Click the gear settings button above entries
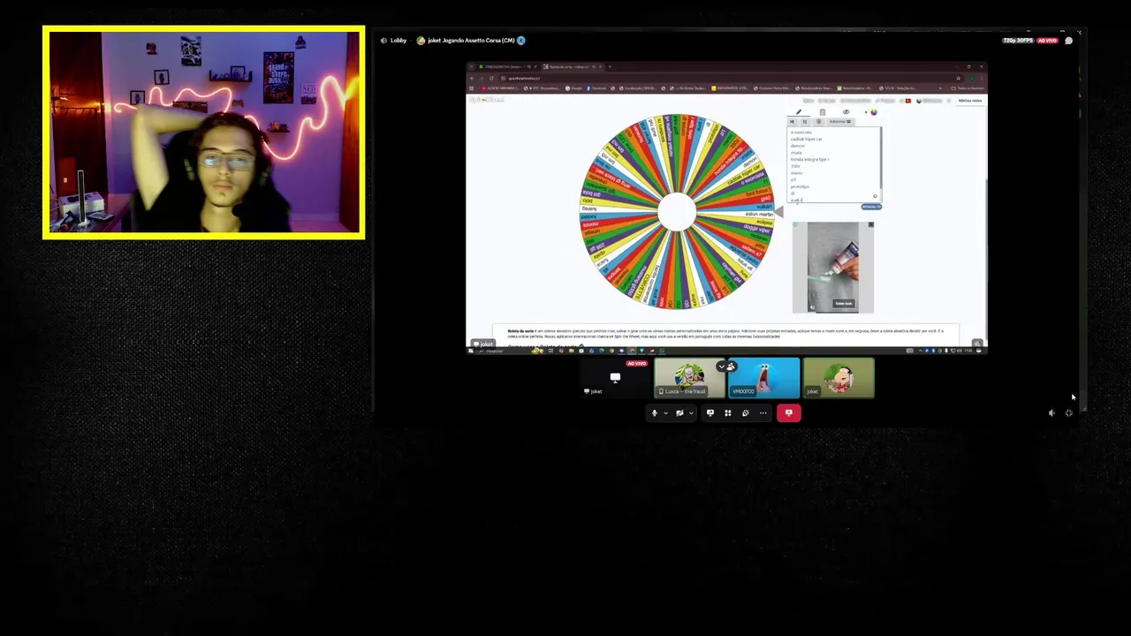Viewport: 1131px width, 636px height. [x=818, y=122]
